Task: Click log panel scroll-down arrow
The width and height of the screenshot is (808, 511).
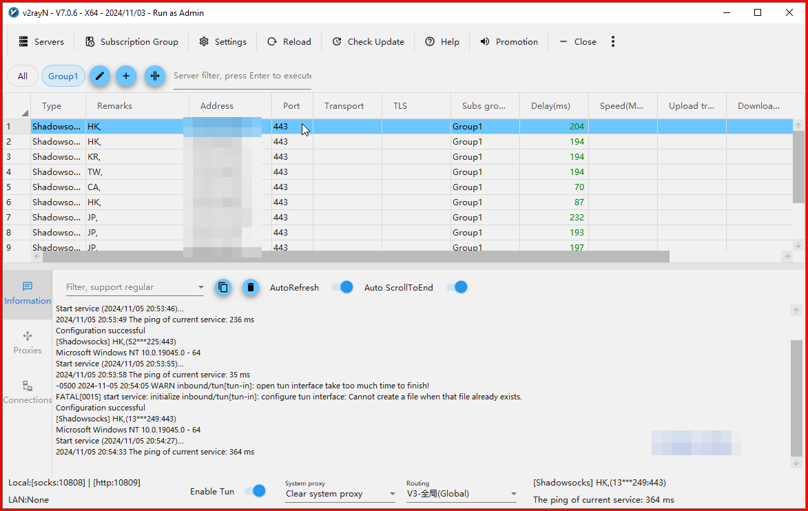Action: (796, 463)
